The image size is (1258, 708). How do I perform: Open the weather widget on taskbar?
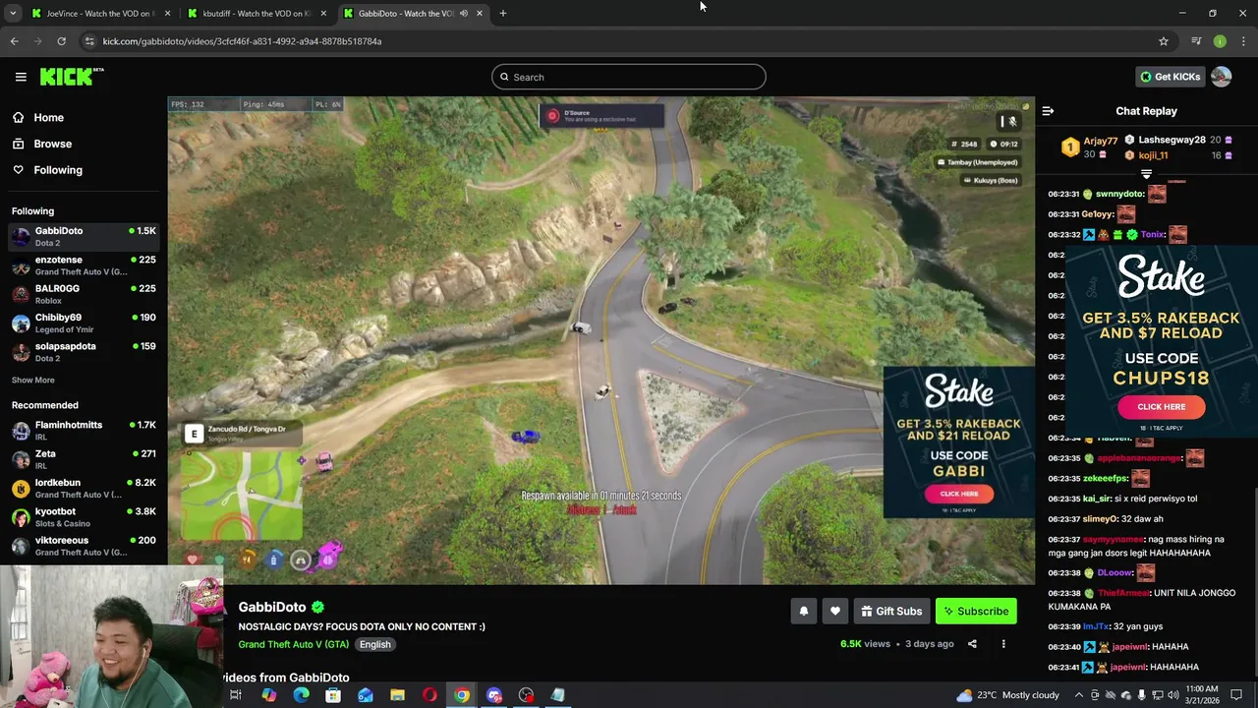1010,695
